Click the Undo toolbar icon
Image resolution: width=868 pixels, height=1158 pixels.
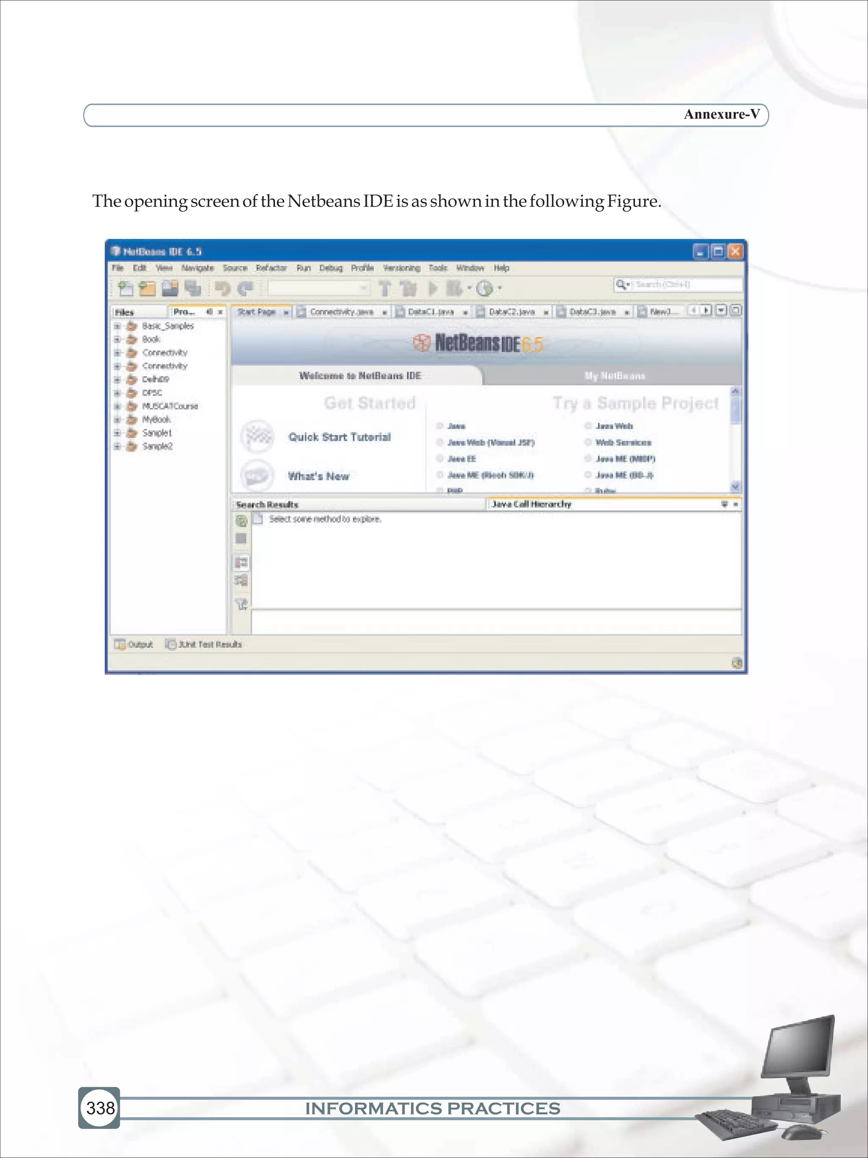click(x=223, y=288)
